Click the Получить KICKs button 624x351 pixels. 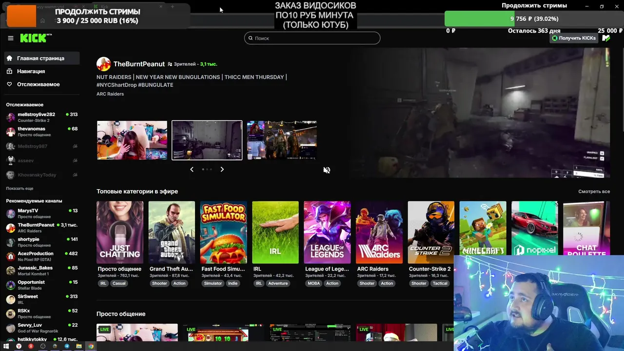point(573,38)
